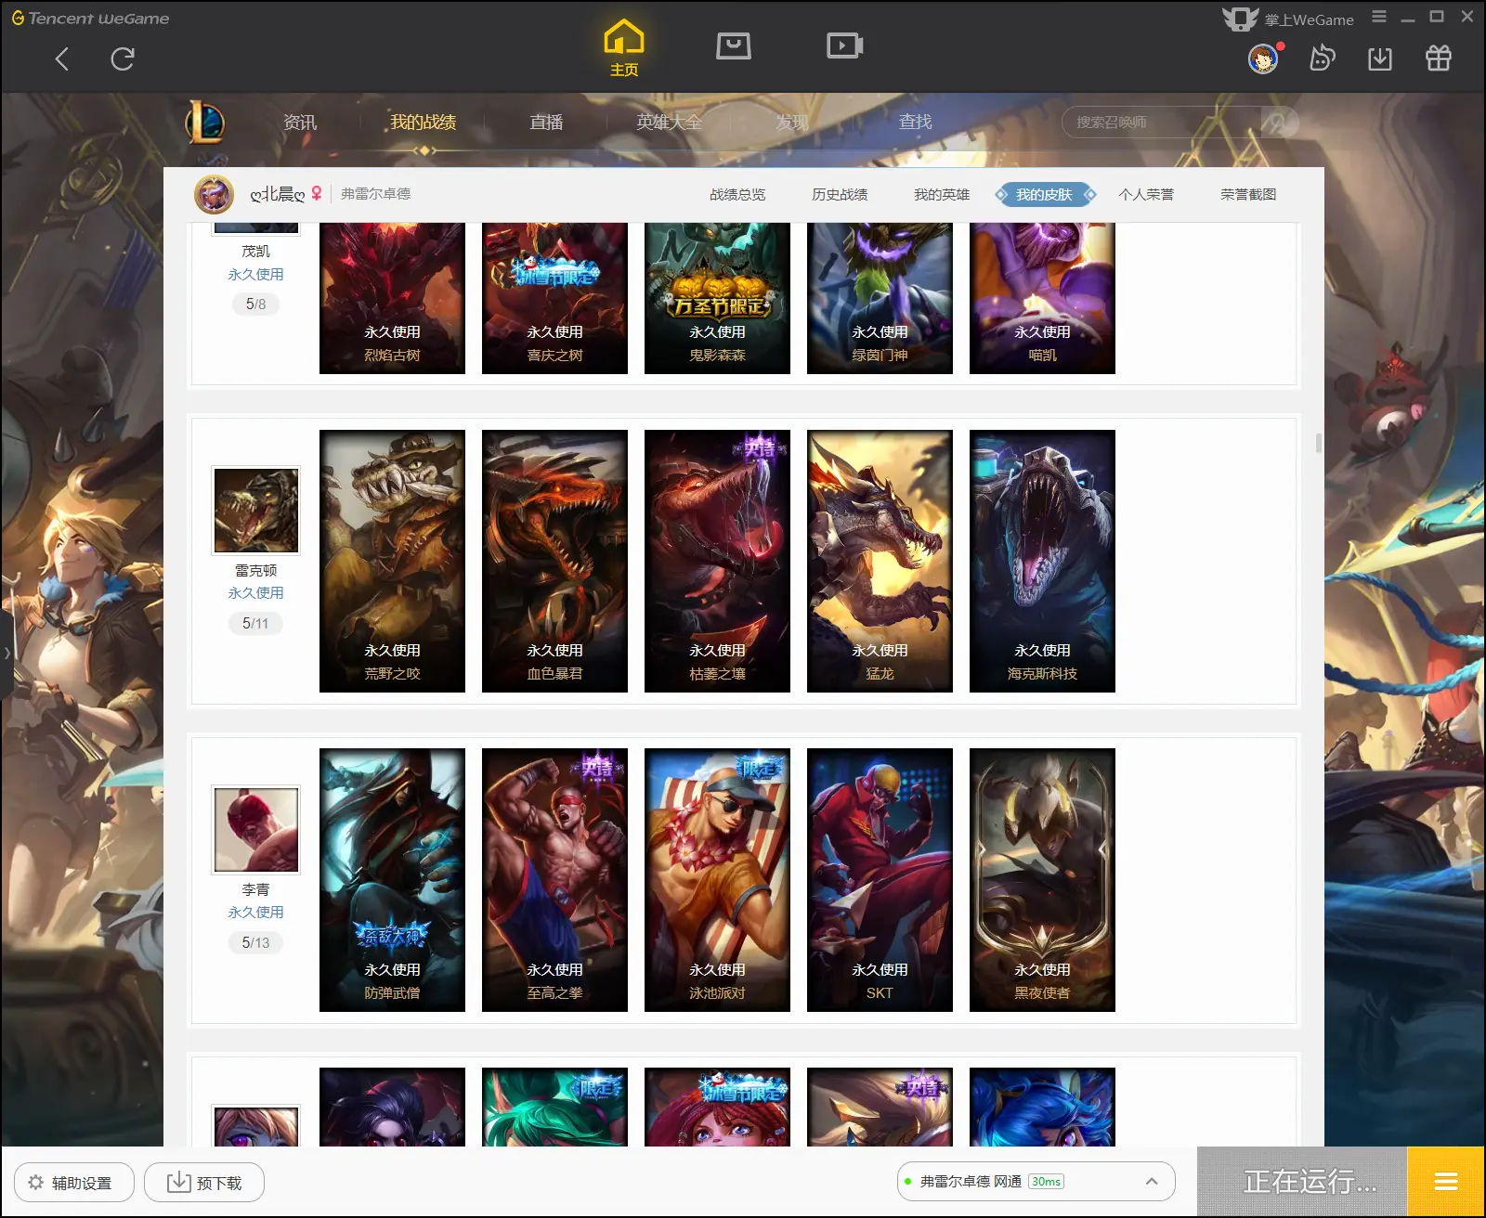1486x1218 pixels.
Task: Click the 茂凯 champion name
Action: (255, 252)
